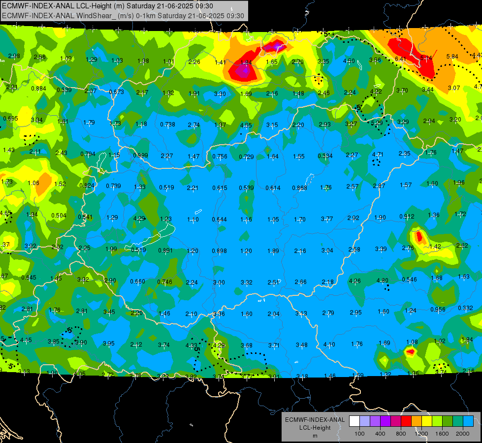Click the grid value 0.504

[x=59, y=216]
